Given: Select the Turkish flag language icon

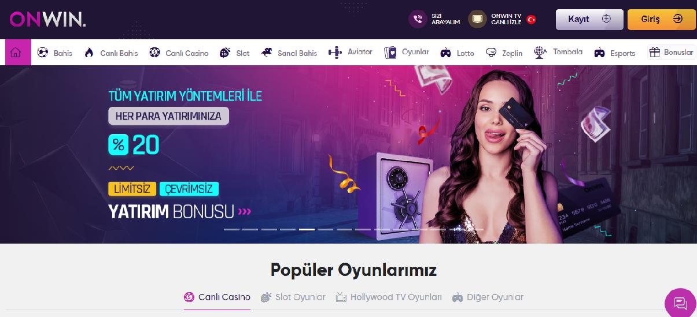Looking at the screenshot, I should 531,19.
